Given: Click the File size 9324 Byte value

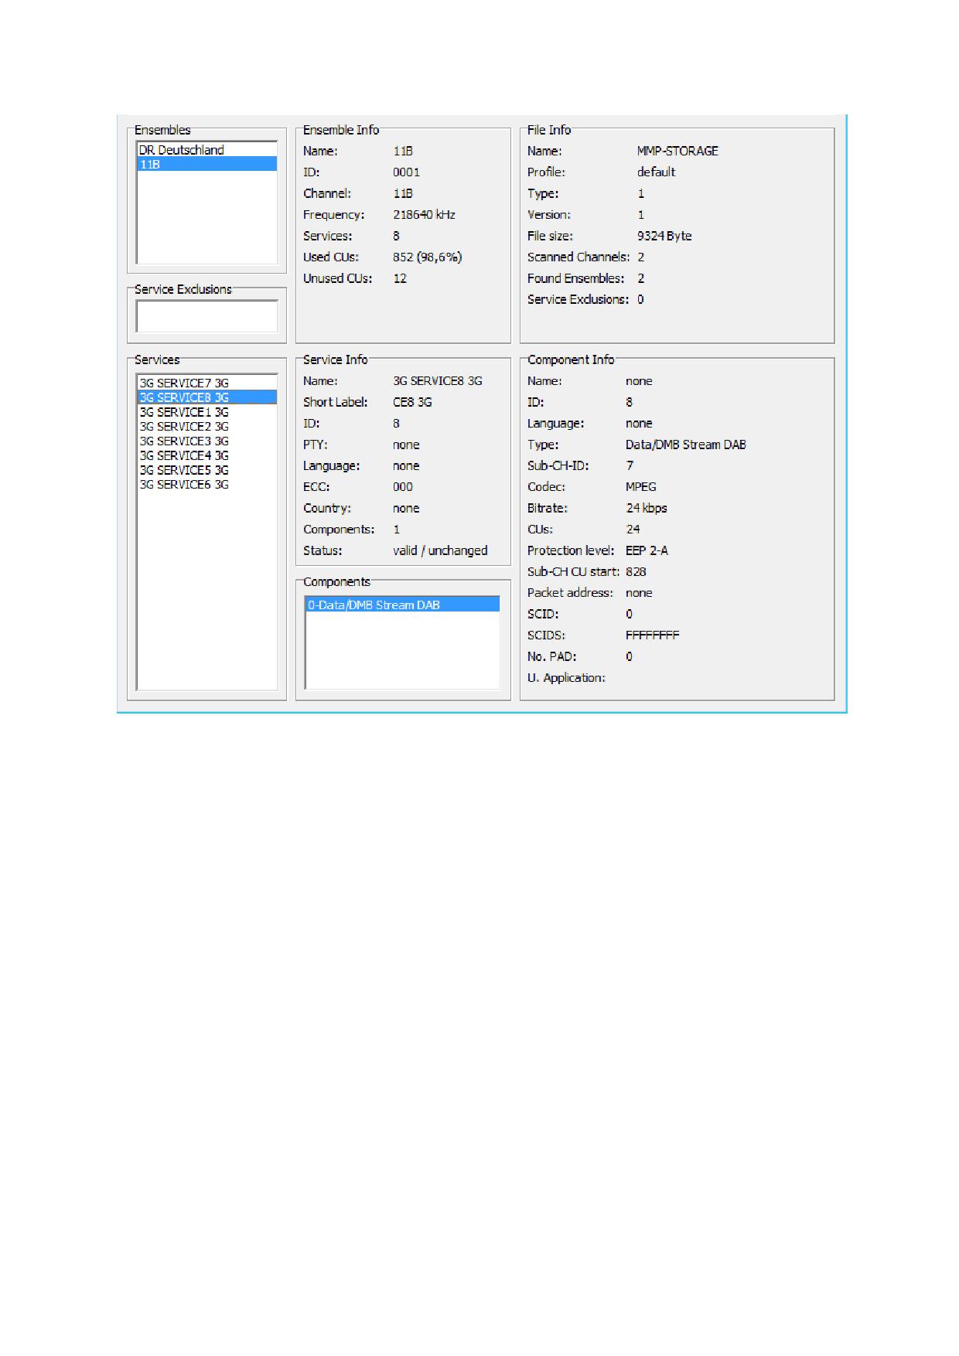Looking at the screenshot, I should click(664, 236).
